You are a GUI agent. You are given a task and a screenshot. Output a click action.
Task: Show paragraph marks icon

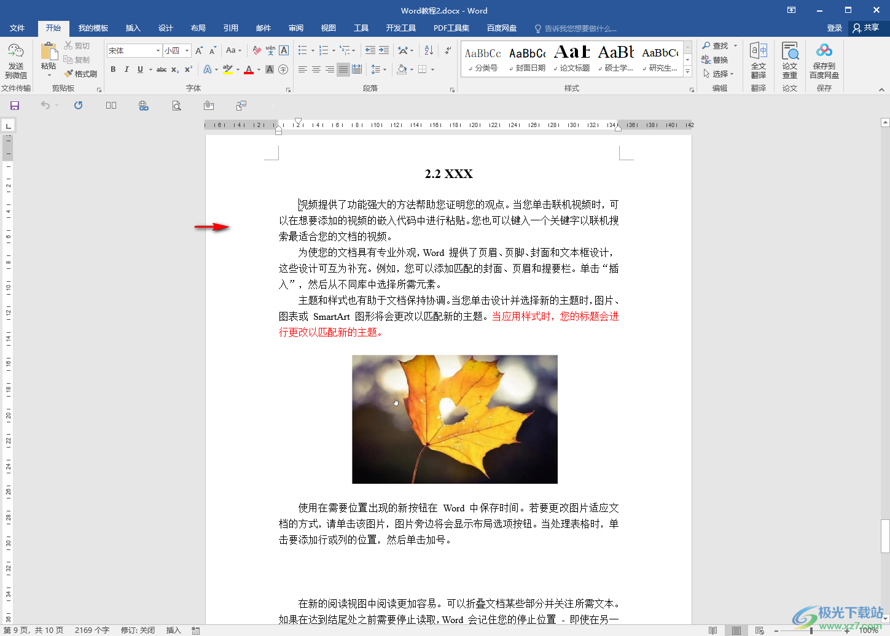(x=448, y=50)
